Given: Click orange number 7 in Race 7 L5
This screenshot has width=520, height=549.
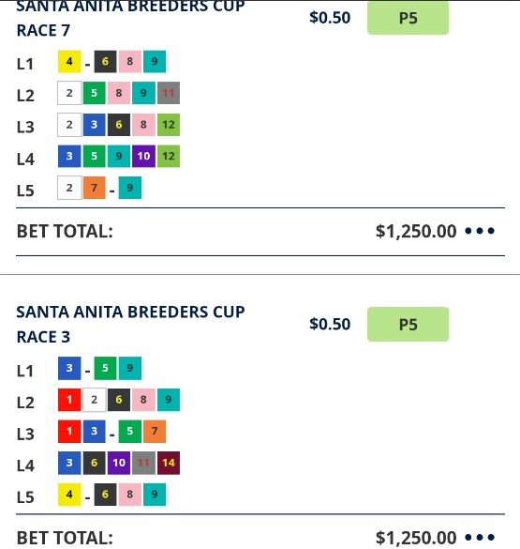Looking at the screenshot, I should (x=94, y=188).
